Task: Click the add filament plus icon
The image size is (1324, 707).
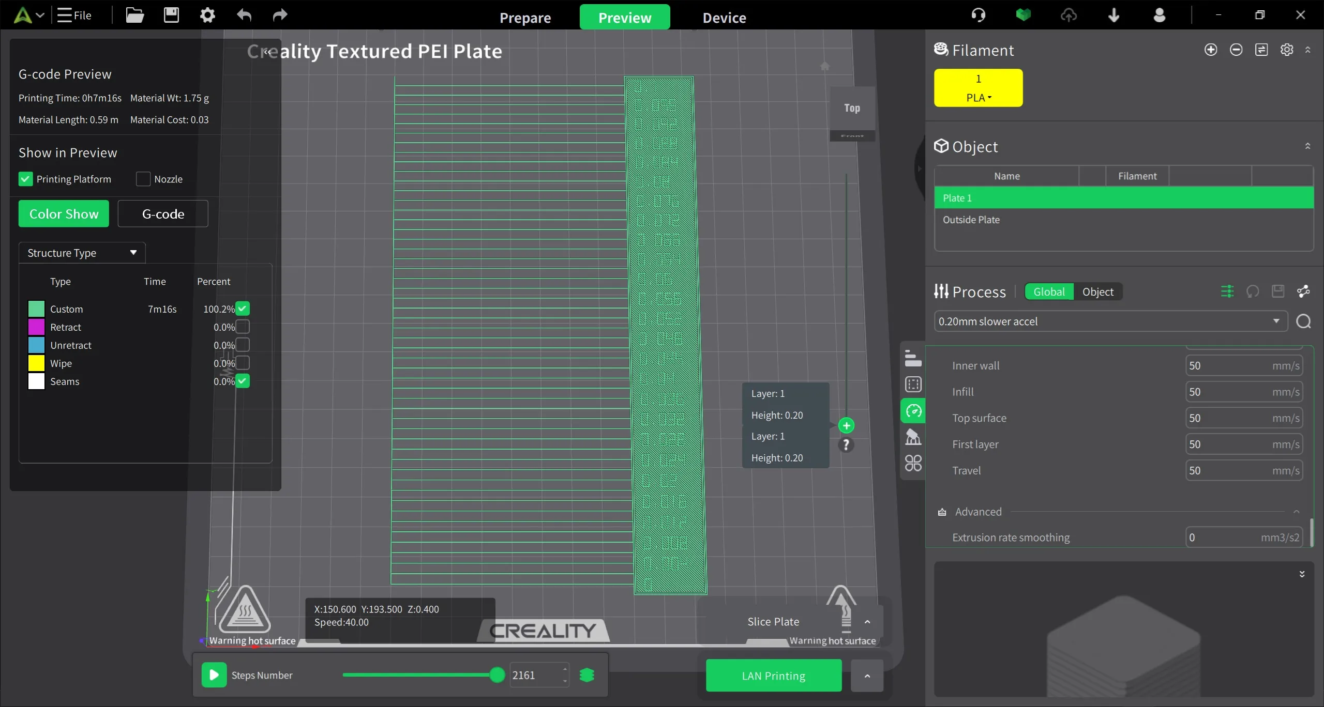Action: point(1210,50)
